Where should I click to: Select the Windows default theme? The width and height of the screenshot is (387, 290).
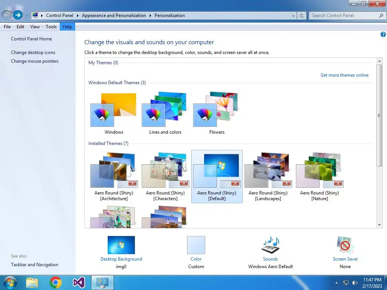coord(114,113)
